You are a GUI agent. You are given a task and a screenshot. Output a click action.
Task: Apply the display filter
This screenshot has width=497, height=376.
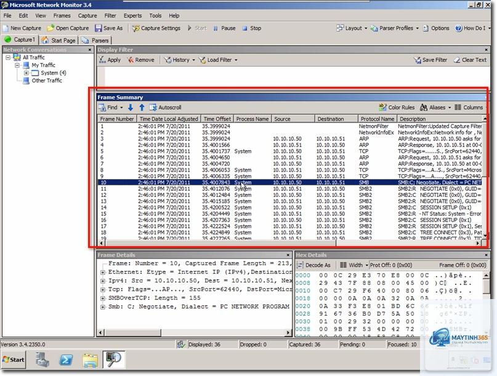click(x=110, y=60)
